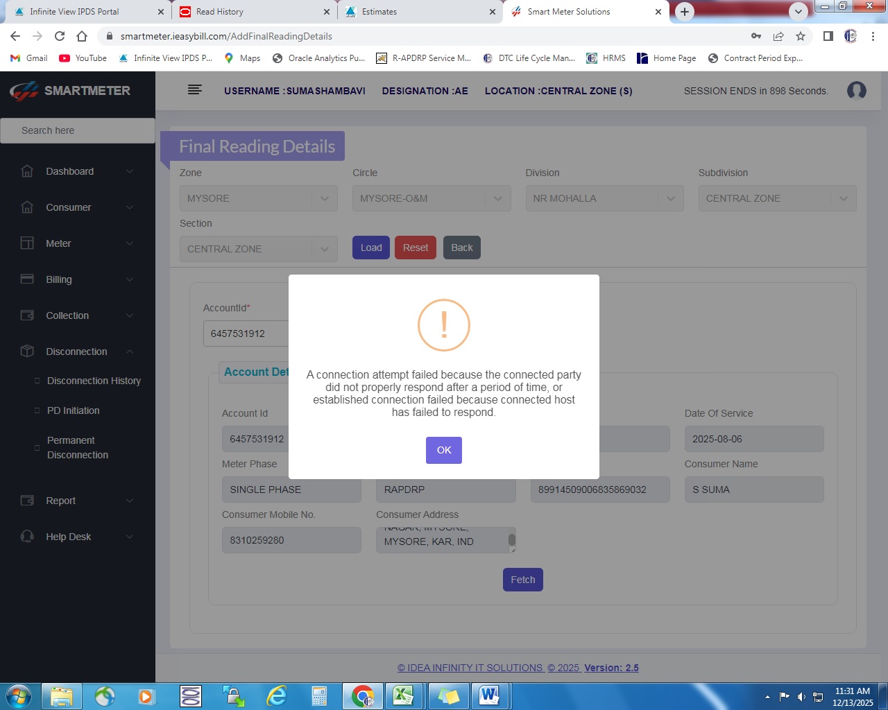The height and width of the screenshot is (710, 888).
Task: Click the Consumer icon in sidebar
Action: coord(27,207)
